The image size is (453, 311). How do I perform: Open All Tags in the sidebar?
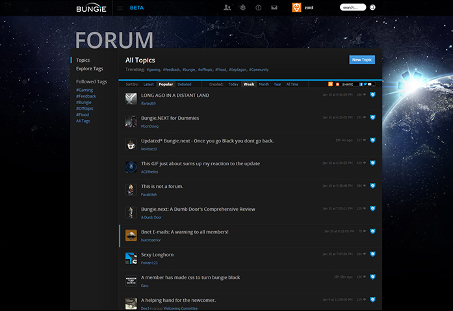(x=83, y=121)
